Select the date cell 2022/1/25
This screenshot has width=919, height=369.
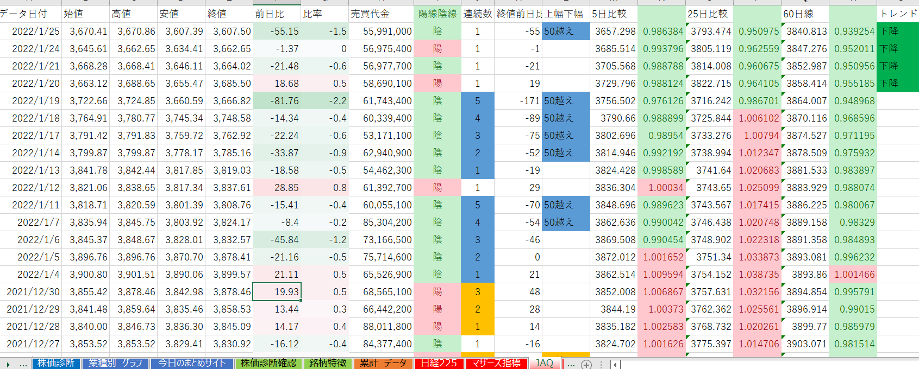(30, 31)
